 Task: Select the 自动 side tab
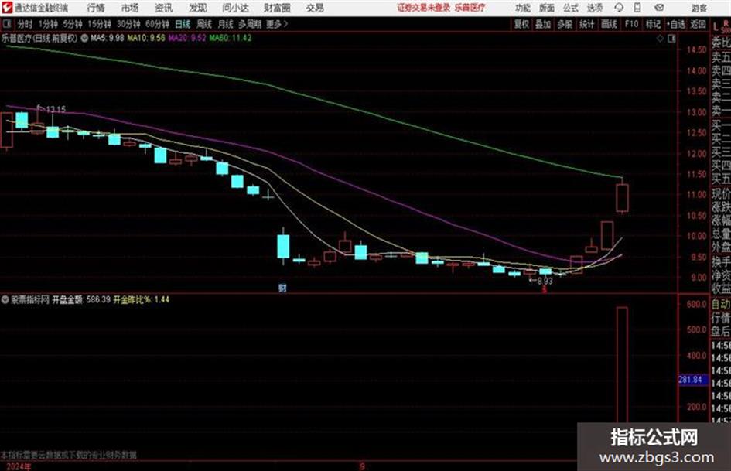tap(721, 305)
